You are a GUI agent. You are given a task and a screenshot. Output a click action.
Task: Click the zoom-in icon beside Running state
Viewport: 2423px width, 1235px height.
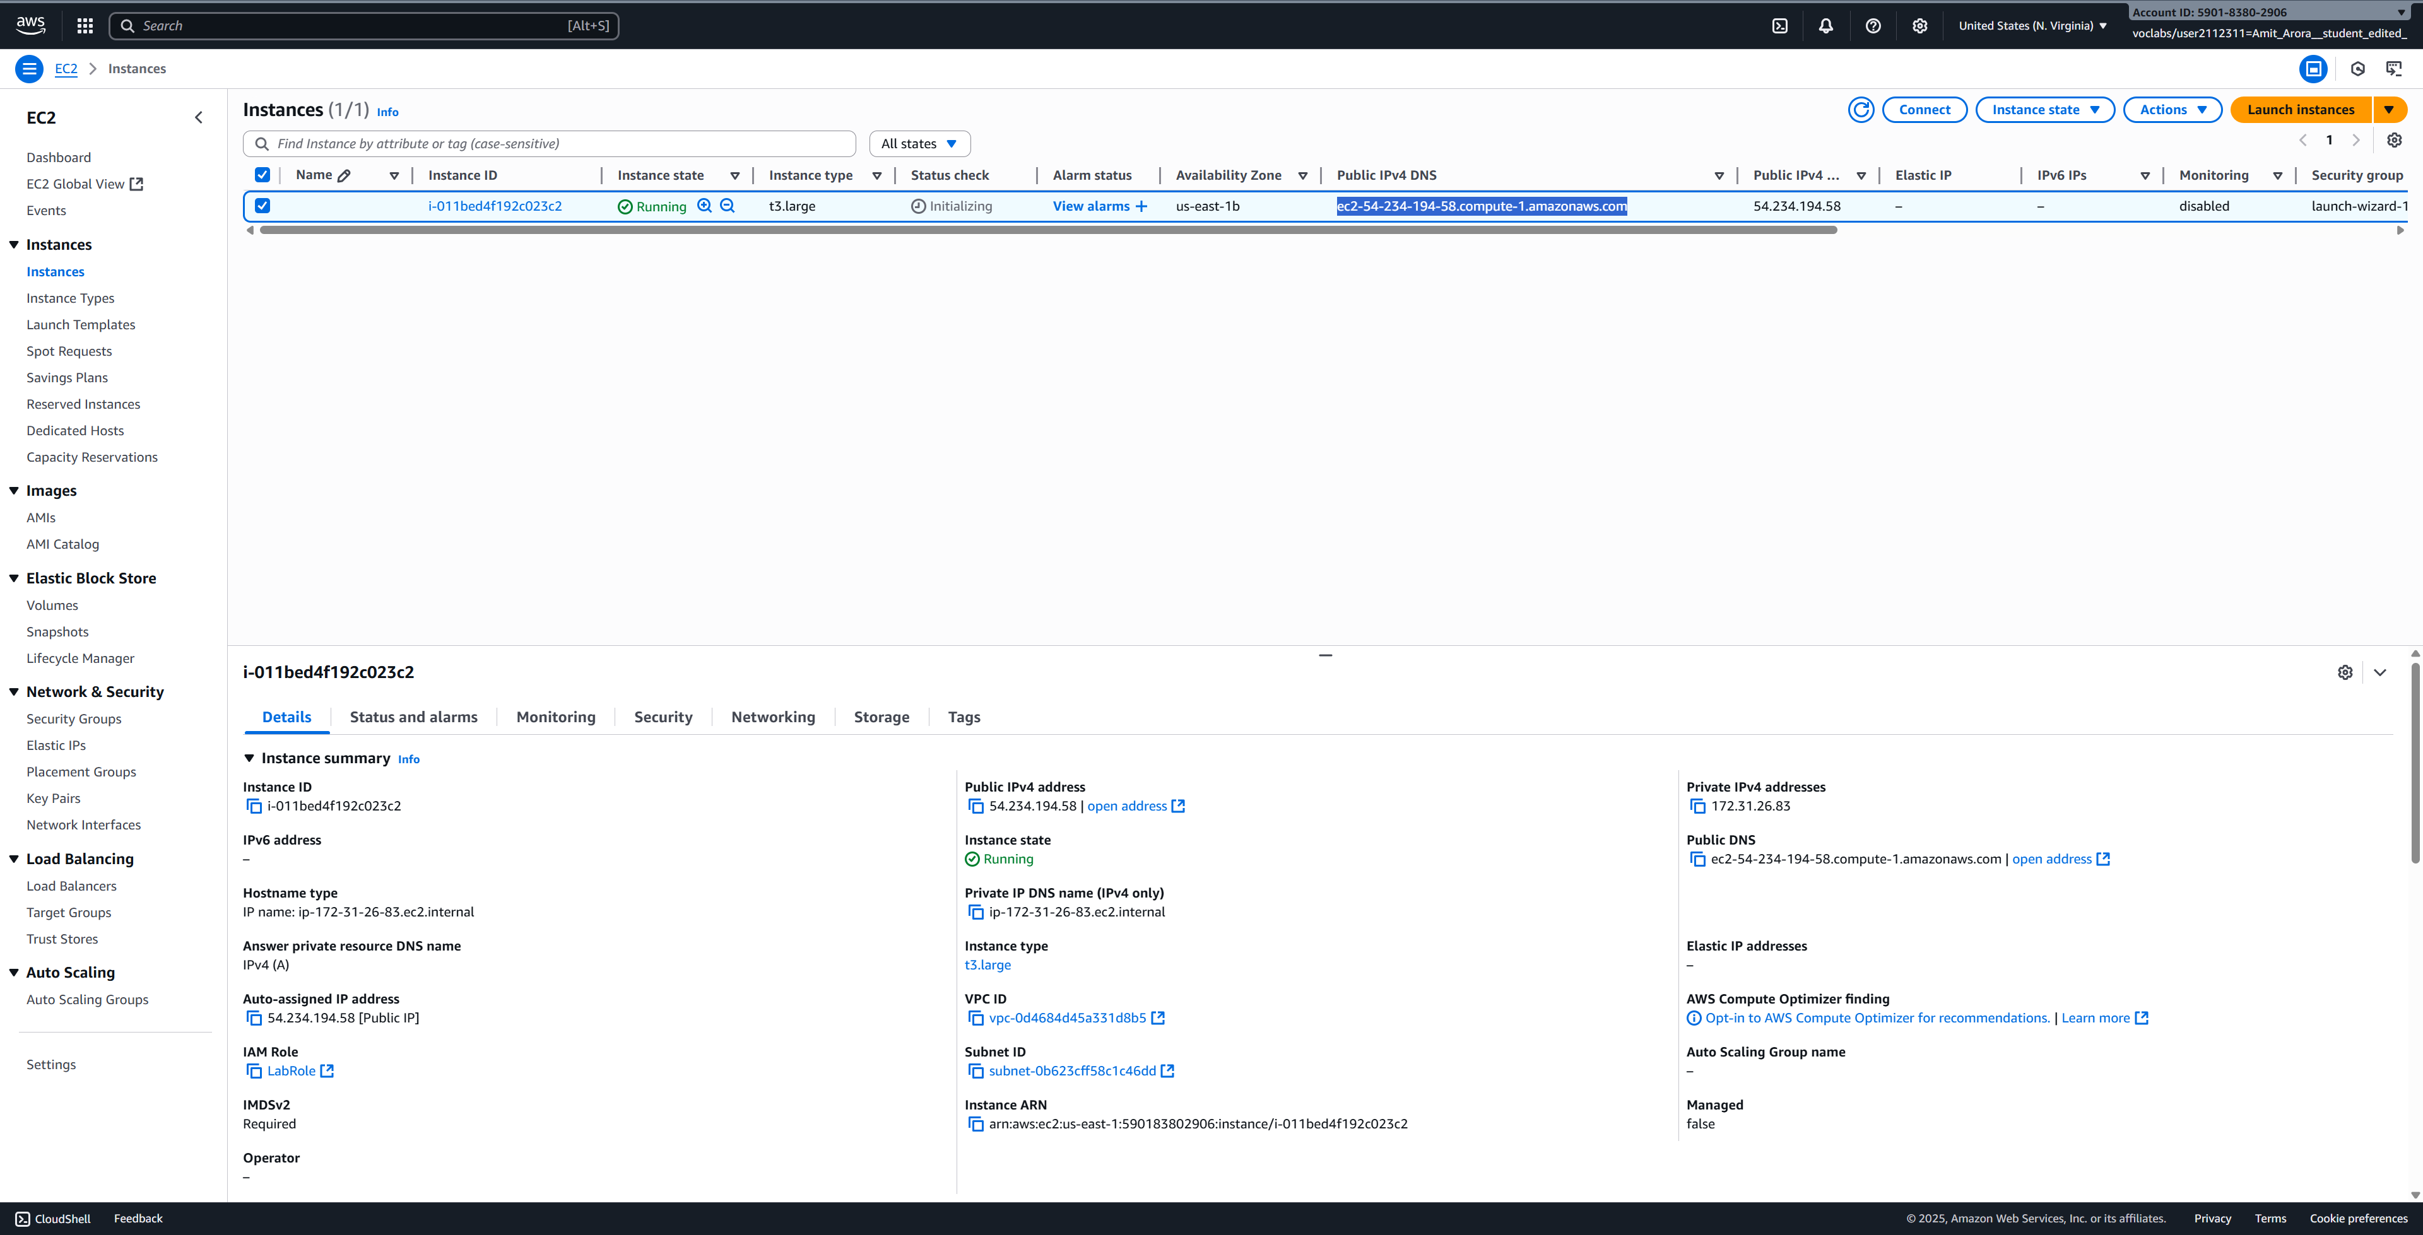(x=705, y=206)
